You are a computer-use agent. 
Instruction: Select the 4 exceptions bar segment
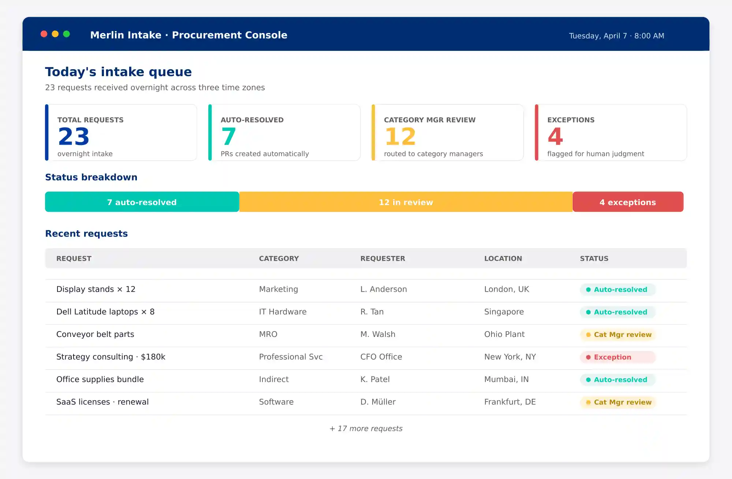628,202
